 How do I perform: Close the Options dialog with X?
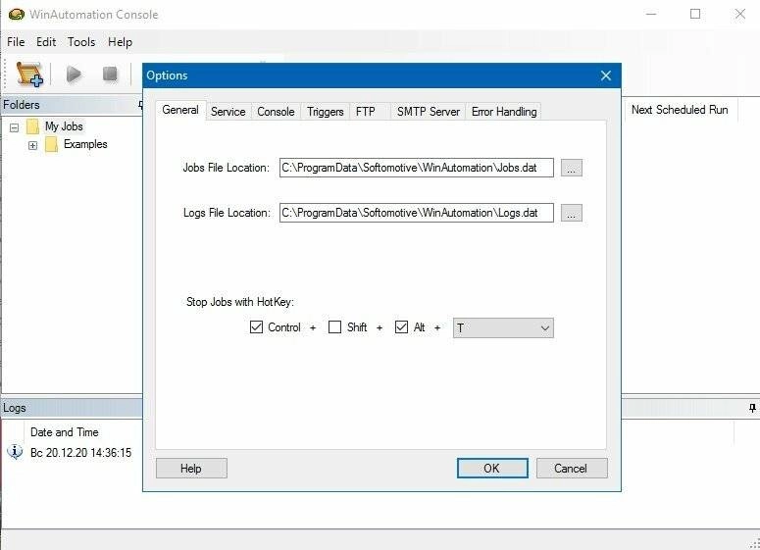(606, 75)
